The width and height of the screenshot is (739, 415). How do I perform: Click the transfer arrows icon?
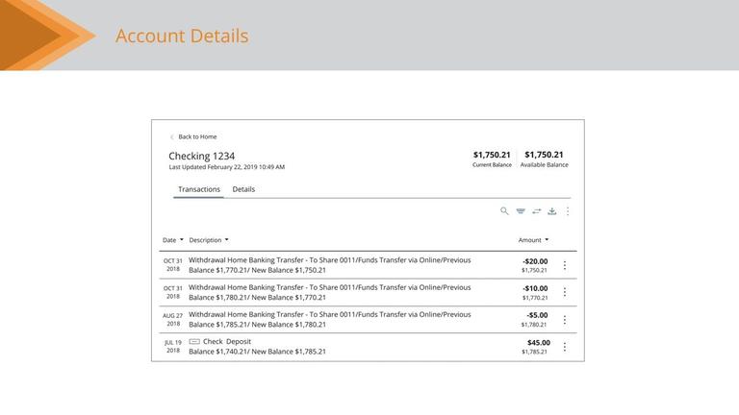536,211
